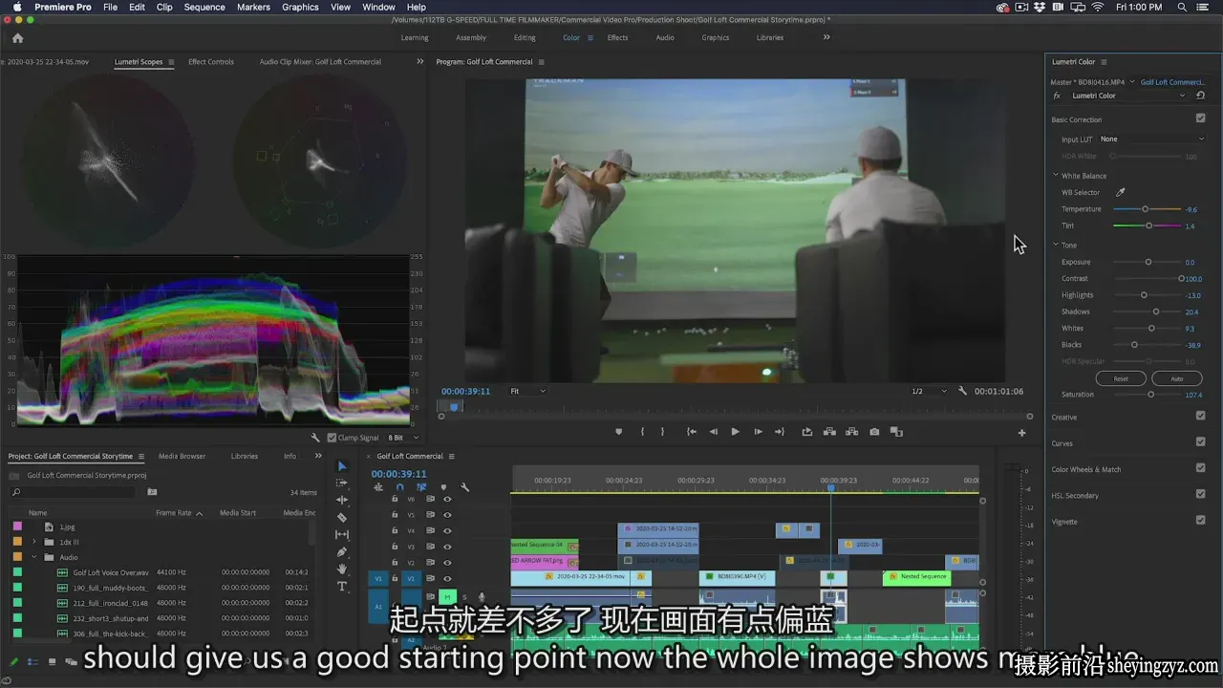The height and width of the screenshot is (688, 1223).
Task: Open the Effect Controls tab
Action: click(211, 62)
